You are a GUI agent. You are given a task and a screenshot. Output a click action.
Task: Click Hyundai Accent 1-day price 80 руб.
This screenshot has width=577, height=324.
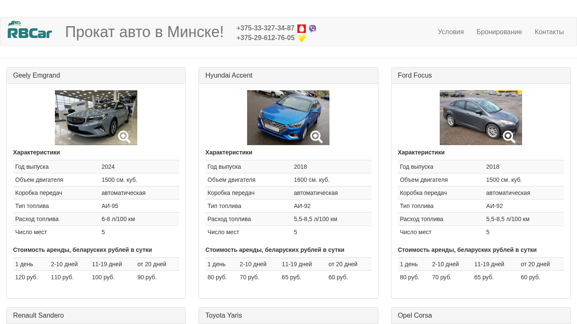click(217, 277)
